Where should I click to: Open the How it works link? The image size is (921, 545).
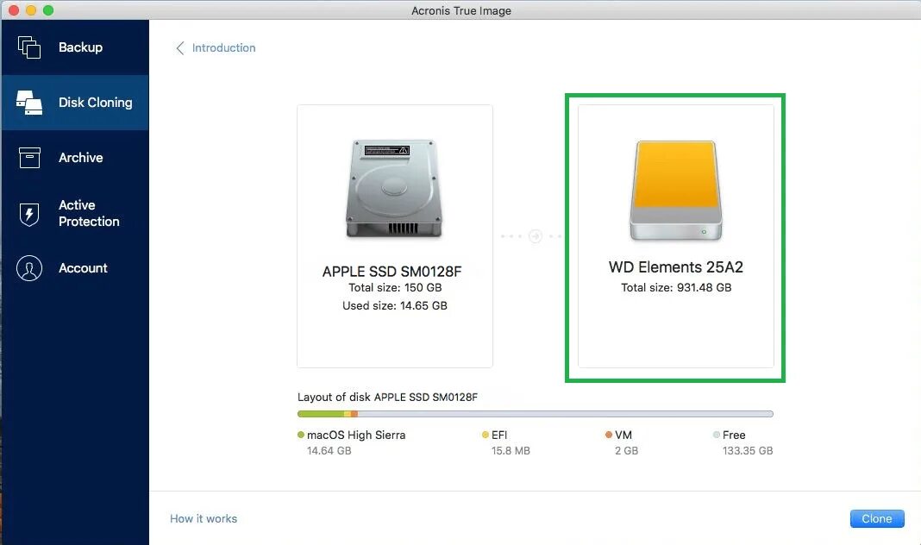click(x=204, y=518)
